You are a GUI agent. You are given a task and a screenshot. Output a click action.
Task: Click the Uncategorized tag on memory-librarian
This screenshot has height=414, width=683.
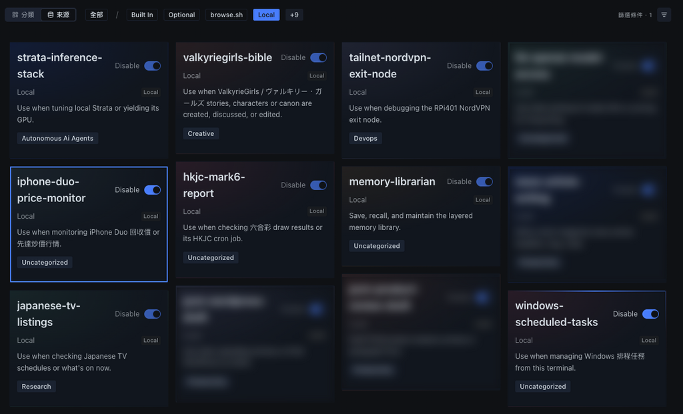377,246
